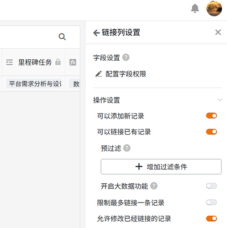Click the table search magnifier icon
227x228 pixels.
pos(62,37)
